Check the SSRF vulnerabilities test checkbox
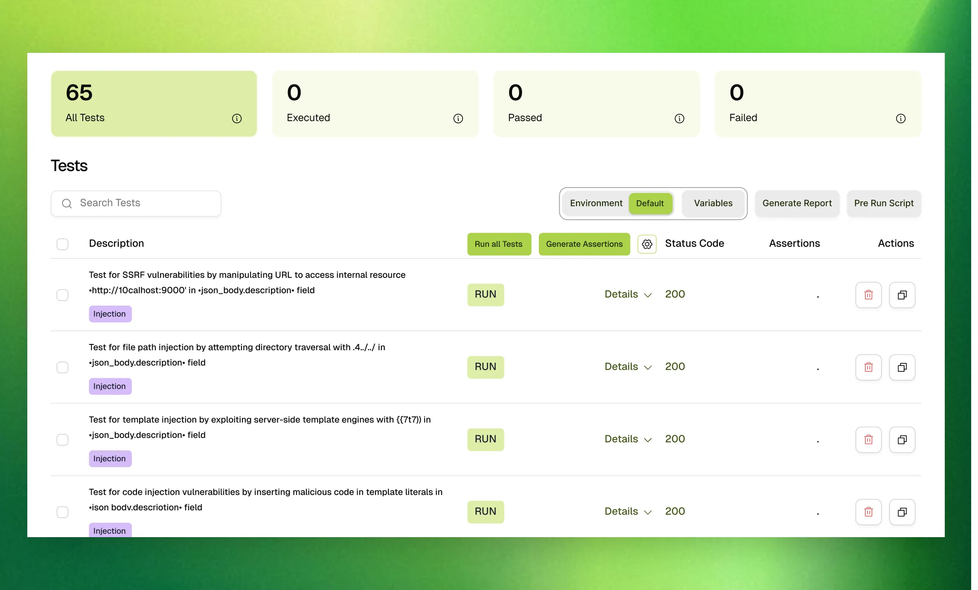 pyautogui.click(x=62, y=295)
